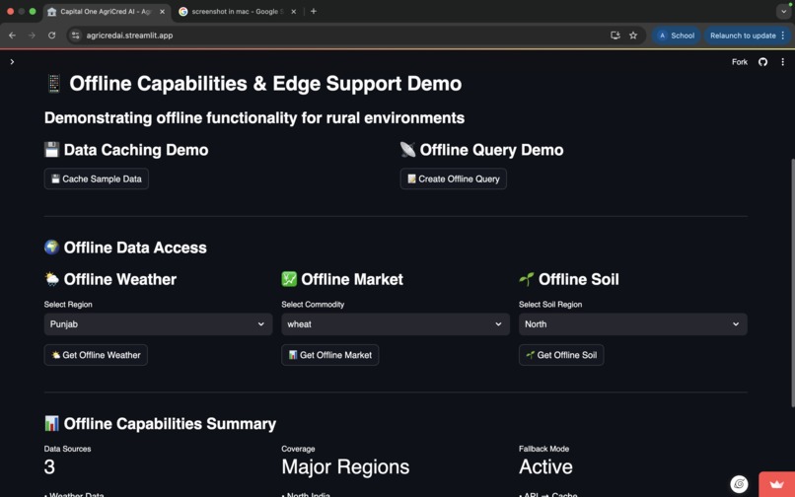The height and width of the screenshot is (497, 795).
Task: Open the GitHub repository icon
Action: tap(762, 62)
